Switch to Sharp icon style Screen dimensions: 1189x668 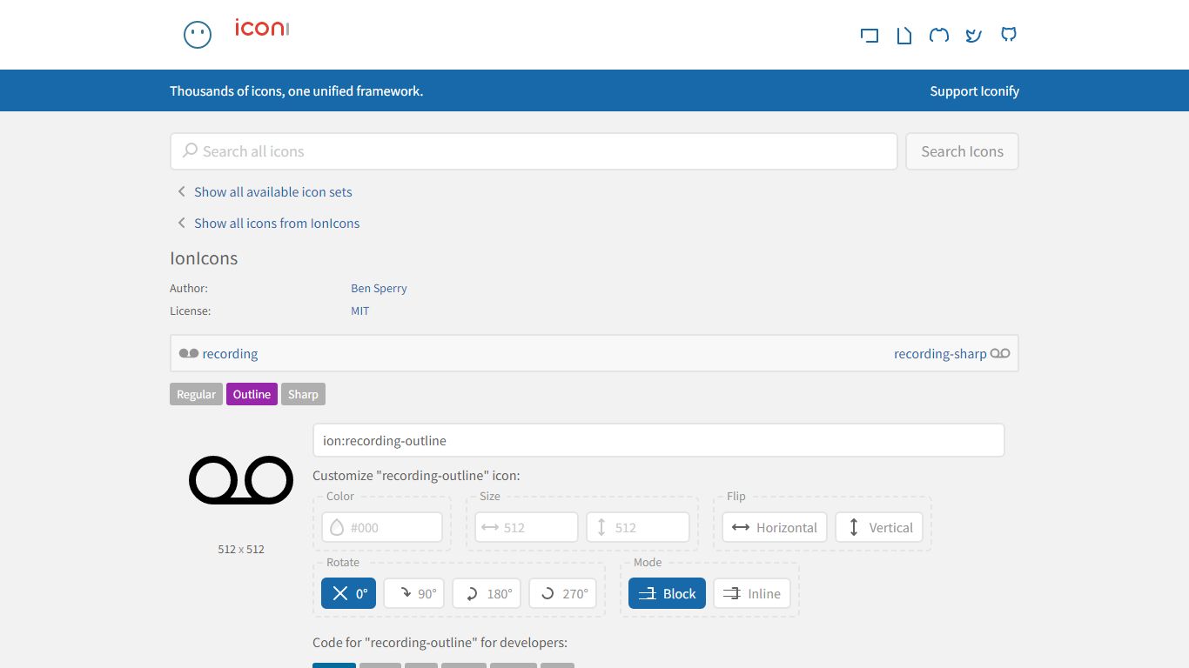click(303, 394)
